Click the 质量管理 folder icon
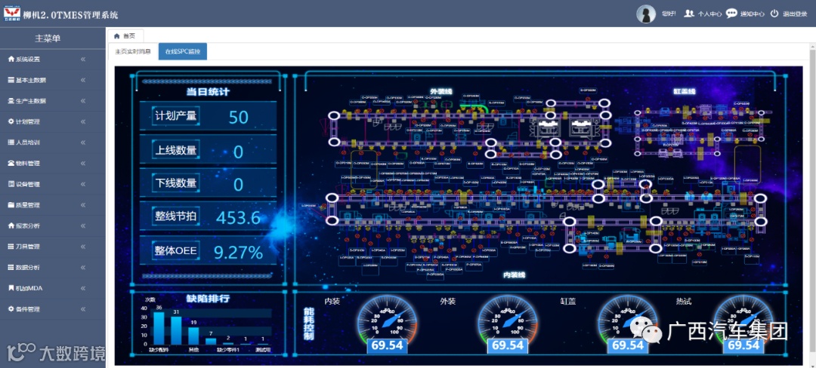 pyautogui.click(x=11, y=204)
